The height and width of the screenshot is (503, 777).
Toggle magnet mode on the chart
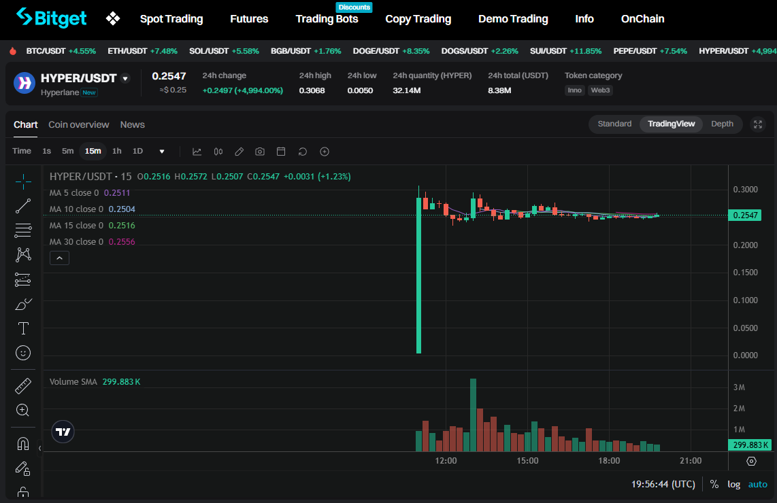(23, 444)
